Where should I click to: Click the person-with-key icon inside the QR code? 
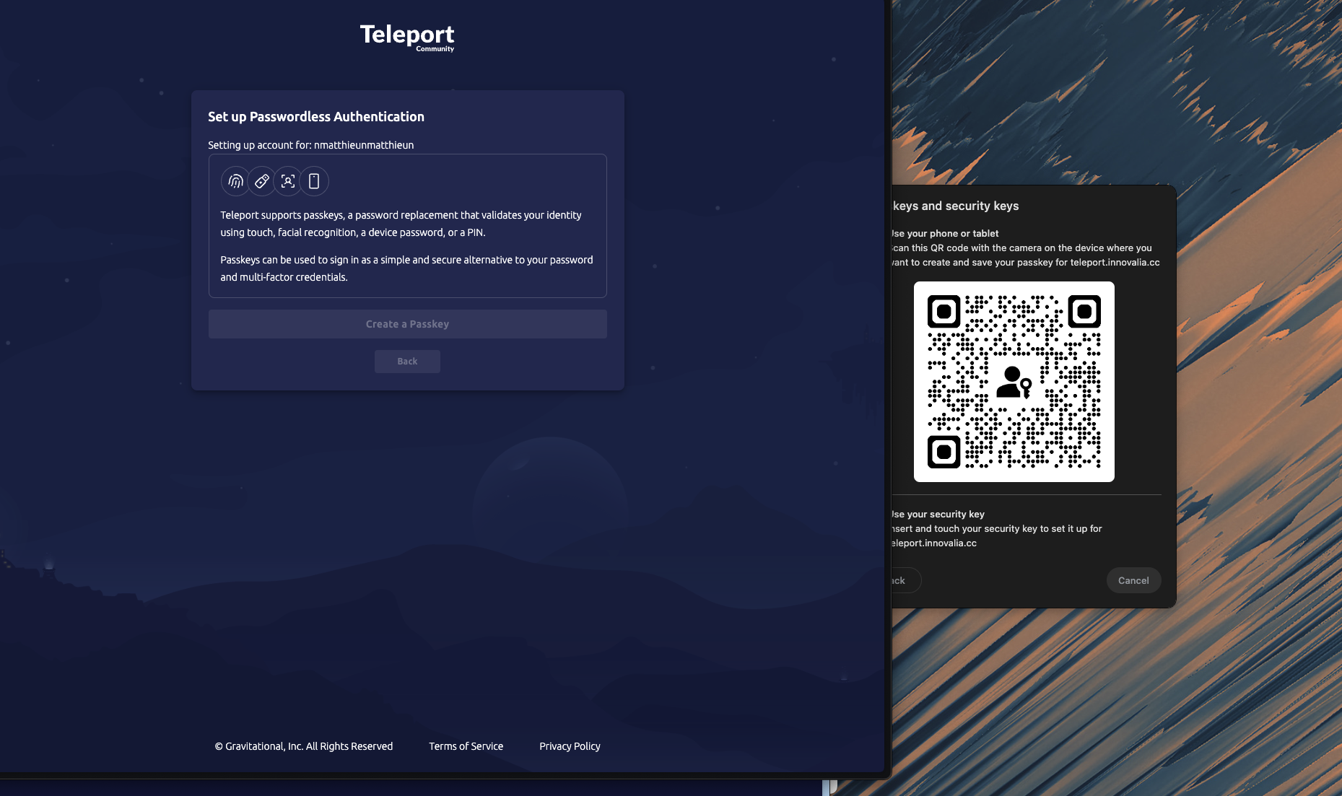pos(1014,384)
